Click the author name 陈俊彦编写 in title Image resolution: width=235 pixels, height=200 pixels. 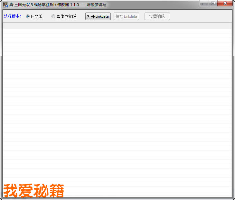[96, 5]
